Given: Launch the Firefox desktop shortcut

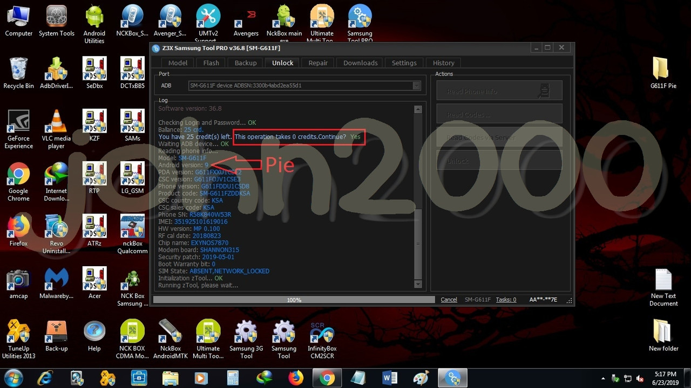Looking at the screenshot, I should pyautogui.click(x=18, y=231).
